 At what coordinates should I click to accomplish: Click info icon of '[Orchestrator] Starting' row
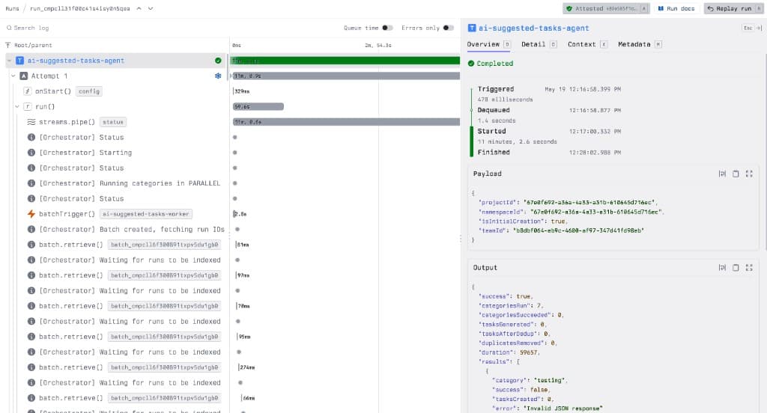[31, 153]
